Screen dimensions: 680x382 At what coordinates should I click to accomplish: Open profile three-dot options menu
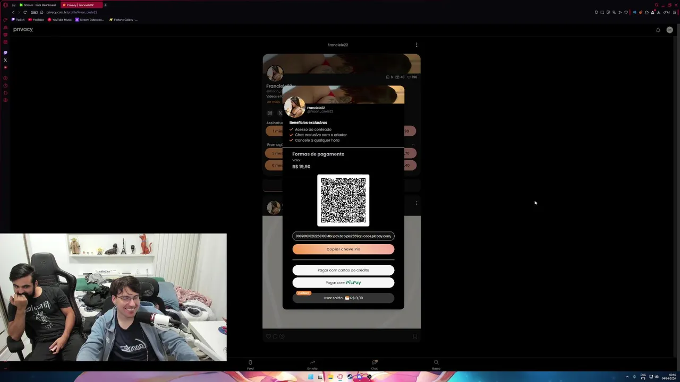[416, 45]
